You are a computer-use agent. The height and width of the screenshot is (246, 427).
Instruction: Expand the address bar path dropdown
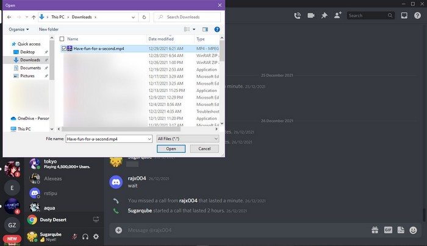133,17
